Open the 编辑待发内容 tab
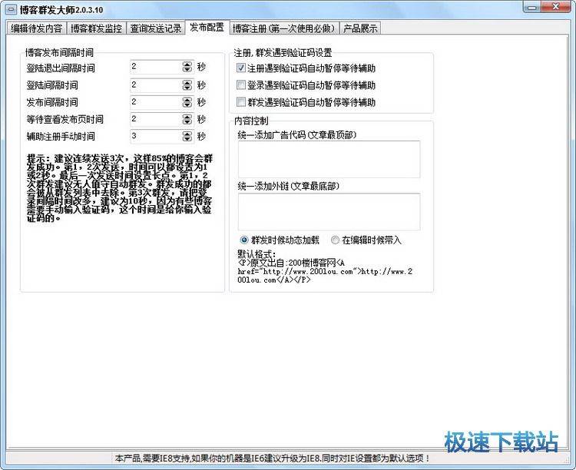 [36, 28]
